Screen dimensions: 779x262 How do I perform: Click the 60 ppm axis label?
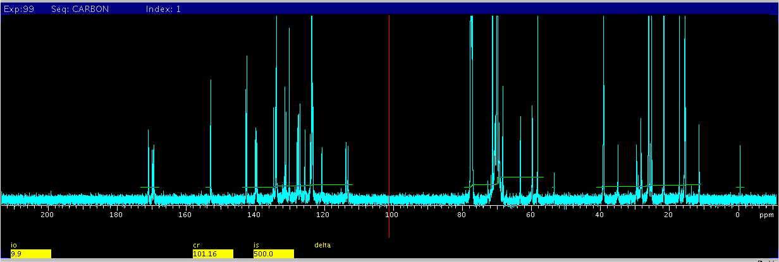point(530,215)
